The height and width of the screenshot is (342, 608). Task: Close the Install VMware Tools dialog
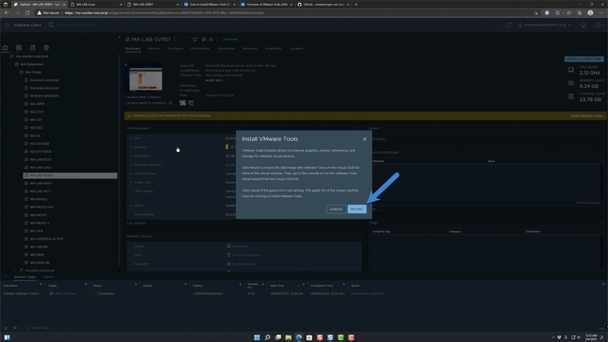364,139
